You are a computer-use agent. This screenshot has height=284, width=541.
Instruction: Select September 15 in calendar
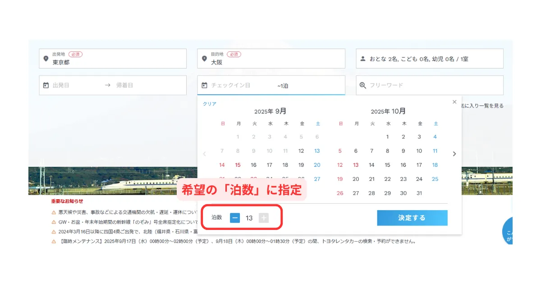click(238, 165)
